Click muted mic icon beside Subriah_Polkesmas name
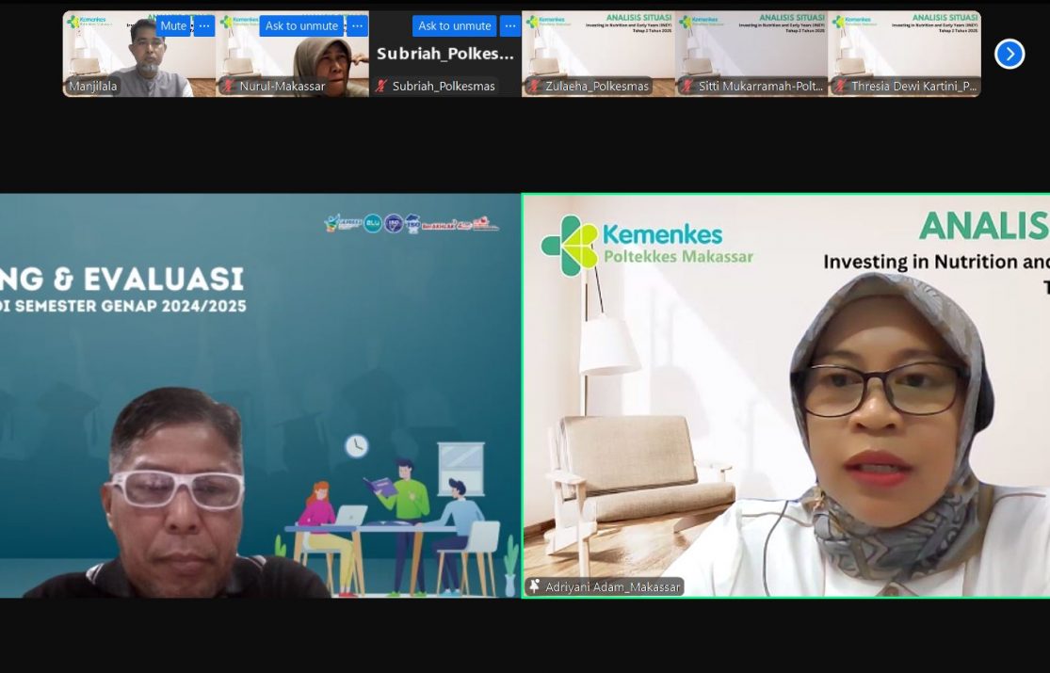This screenshot has height=673, width=1050. pos(381,86)
